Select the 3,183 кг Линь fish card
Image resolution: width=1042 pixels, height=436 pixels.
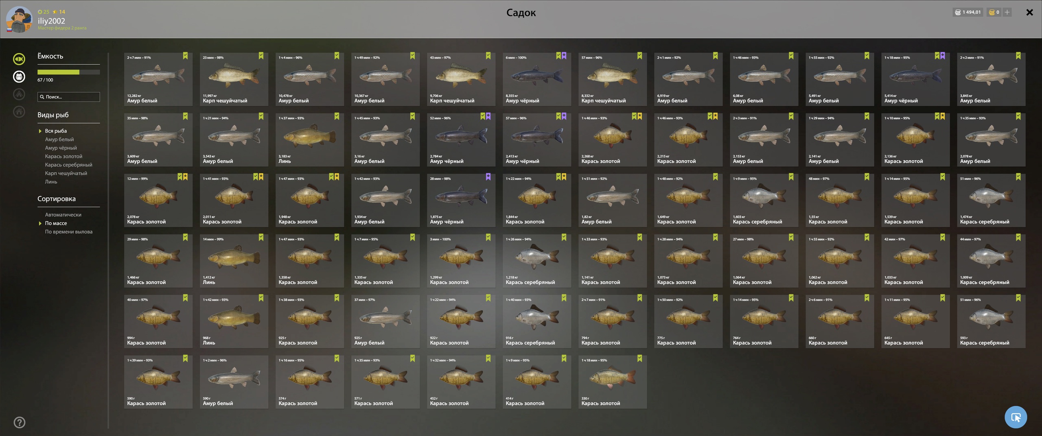(x=309, y=140)
